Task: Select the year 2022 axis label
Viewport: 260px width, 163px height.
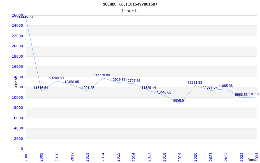Action: [x=226, y=157]
